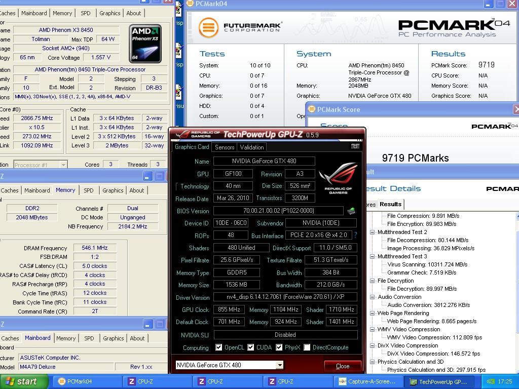Select 'Audio Conversion: 3812.276 KB/s' result

click(429, 305)
